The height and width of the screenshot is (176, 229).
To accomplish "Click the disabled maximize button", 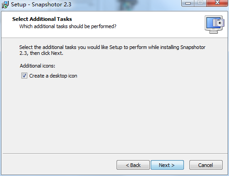I will (x=200, y=3).
